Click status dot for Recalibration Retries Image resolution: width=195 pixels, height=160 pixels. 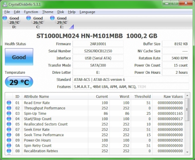pos(9,151)
